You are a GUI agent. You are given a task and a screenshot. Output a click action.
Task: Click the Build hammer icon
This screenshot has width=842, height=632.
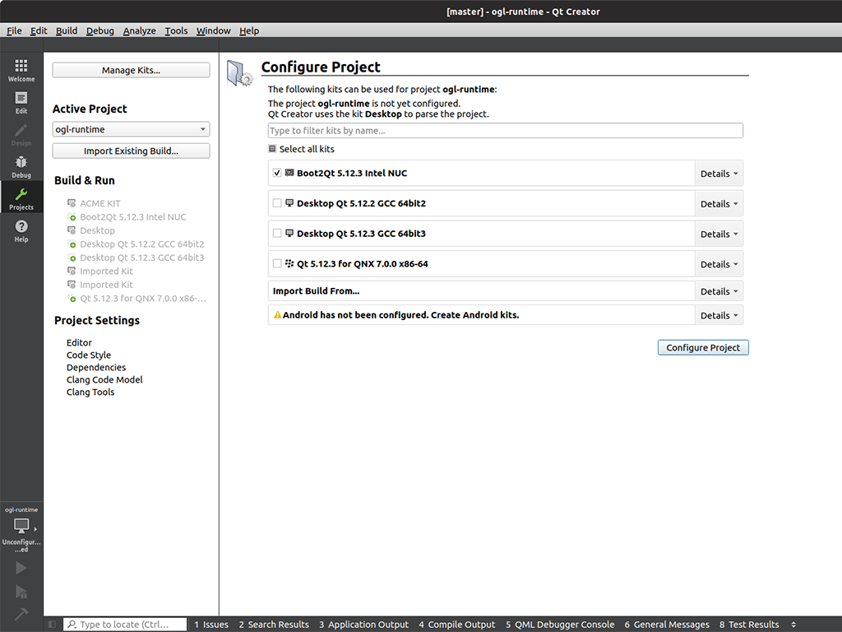(21, 615)
